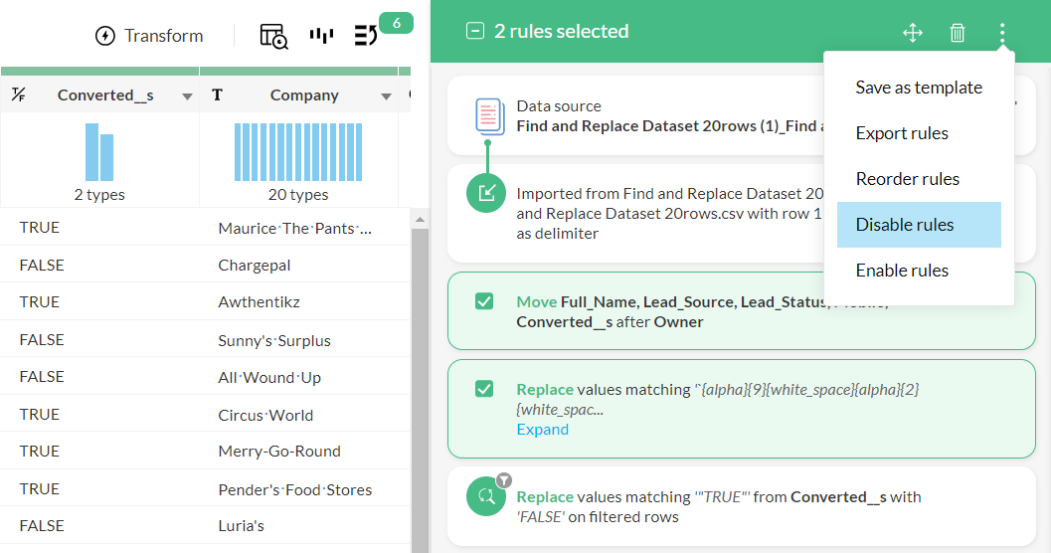Click the Company column distribution chart
Screen dimensions: 1051x553
point(298,151)
